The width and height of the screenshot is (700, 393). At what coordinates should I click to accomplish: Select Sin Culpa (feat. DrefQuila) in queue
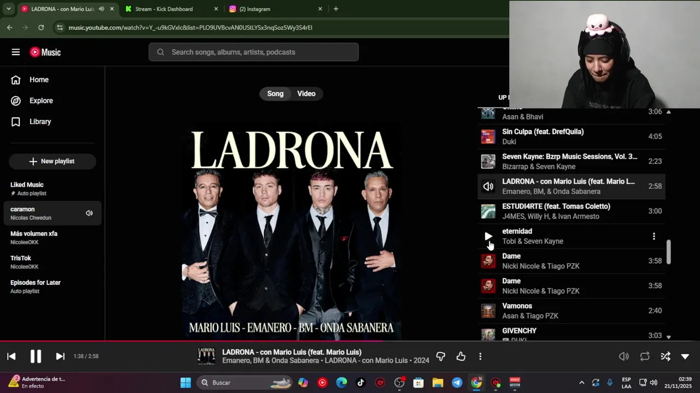tap(571, 136)
